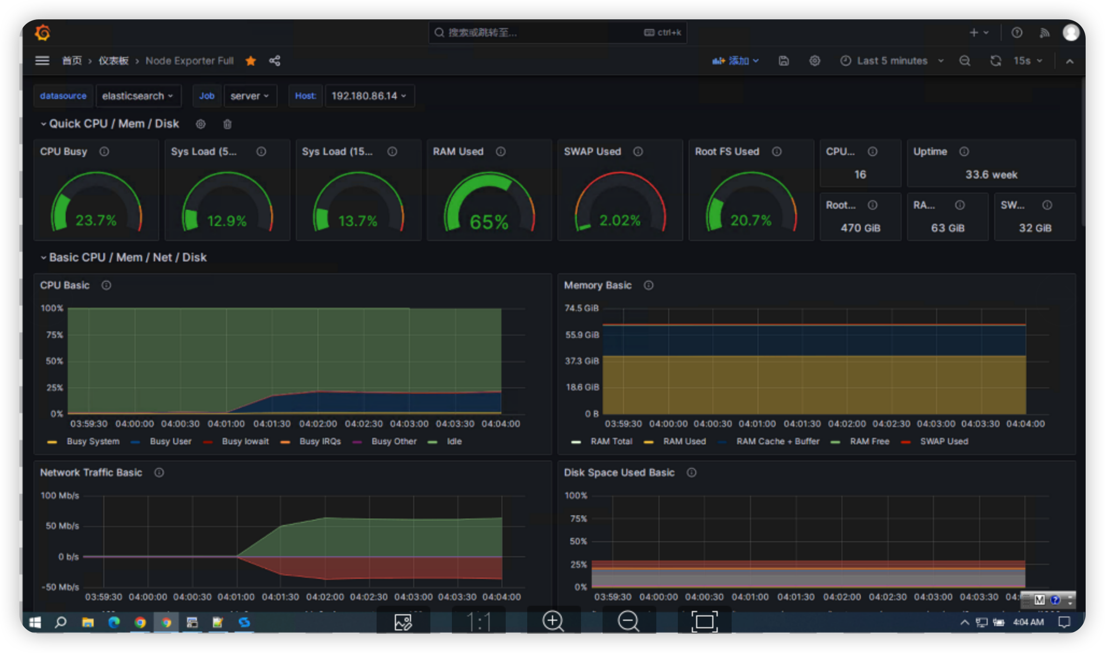Go to 首页 breadcrumb link
The image size is (1105, 653).
(72, 61)
